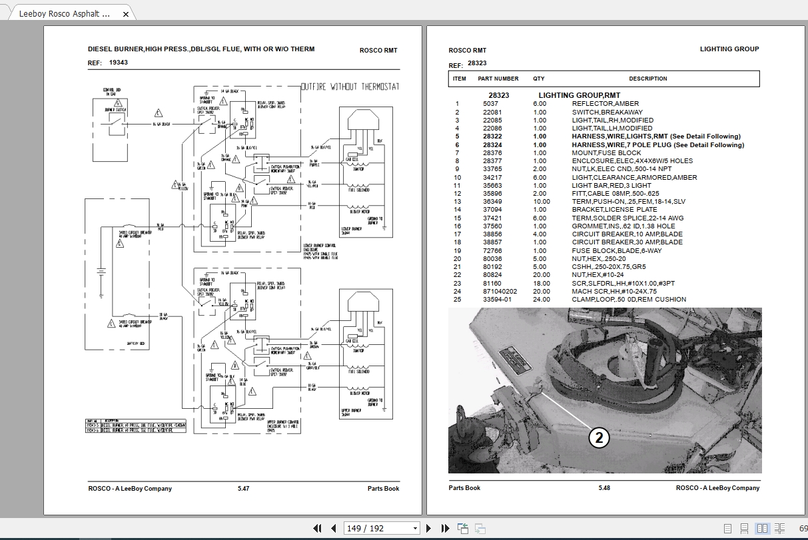Screen dimensions: 808x540
Task: Click part number 28324 7 POLE PLUG row
Action: 600,144
